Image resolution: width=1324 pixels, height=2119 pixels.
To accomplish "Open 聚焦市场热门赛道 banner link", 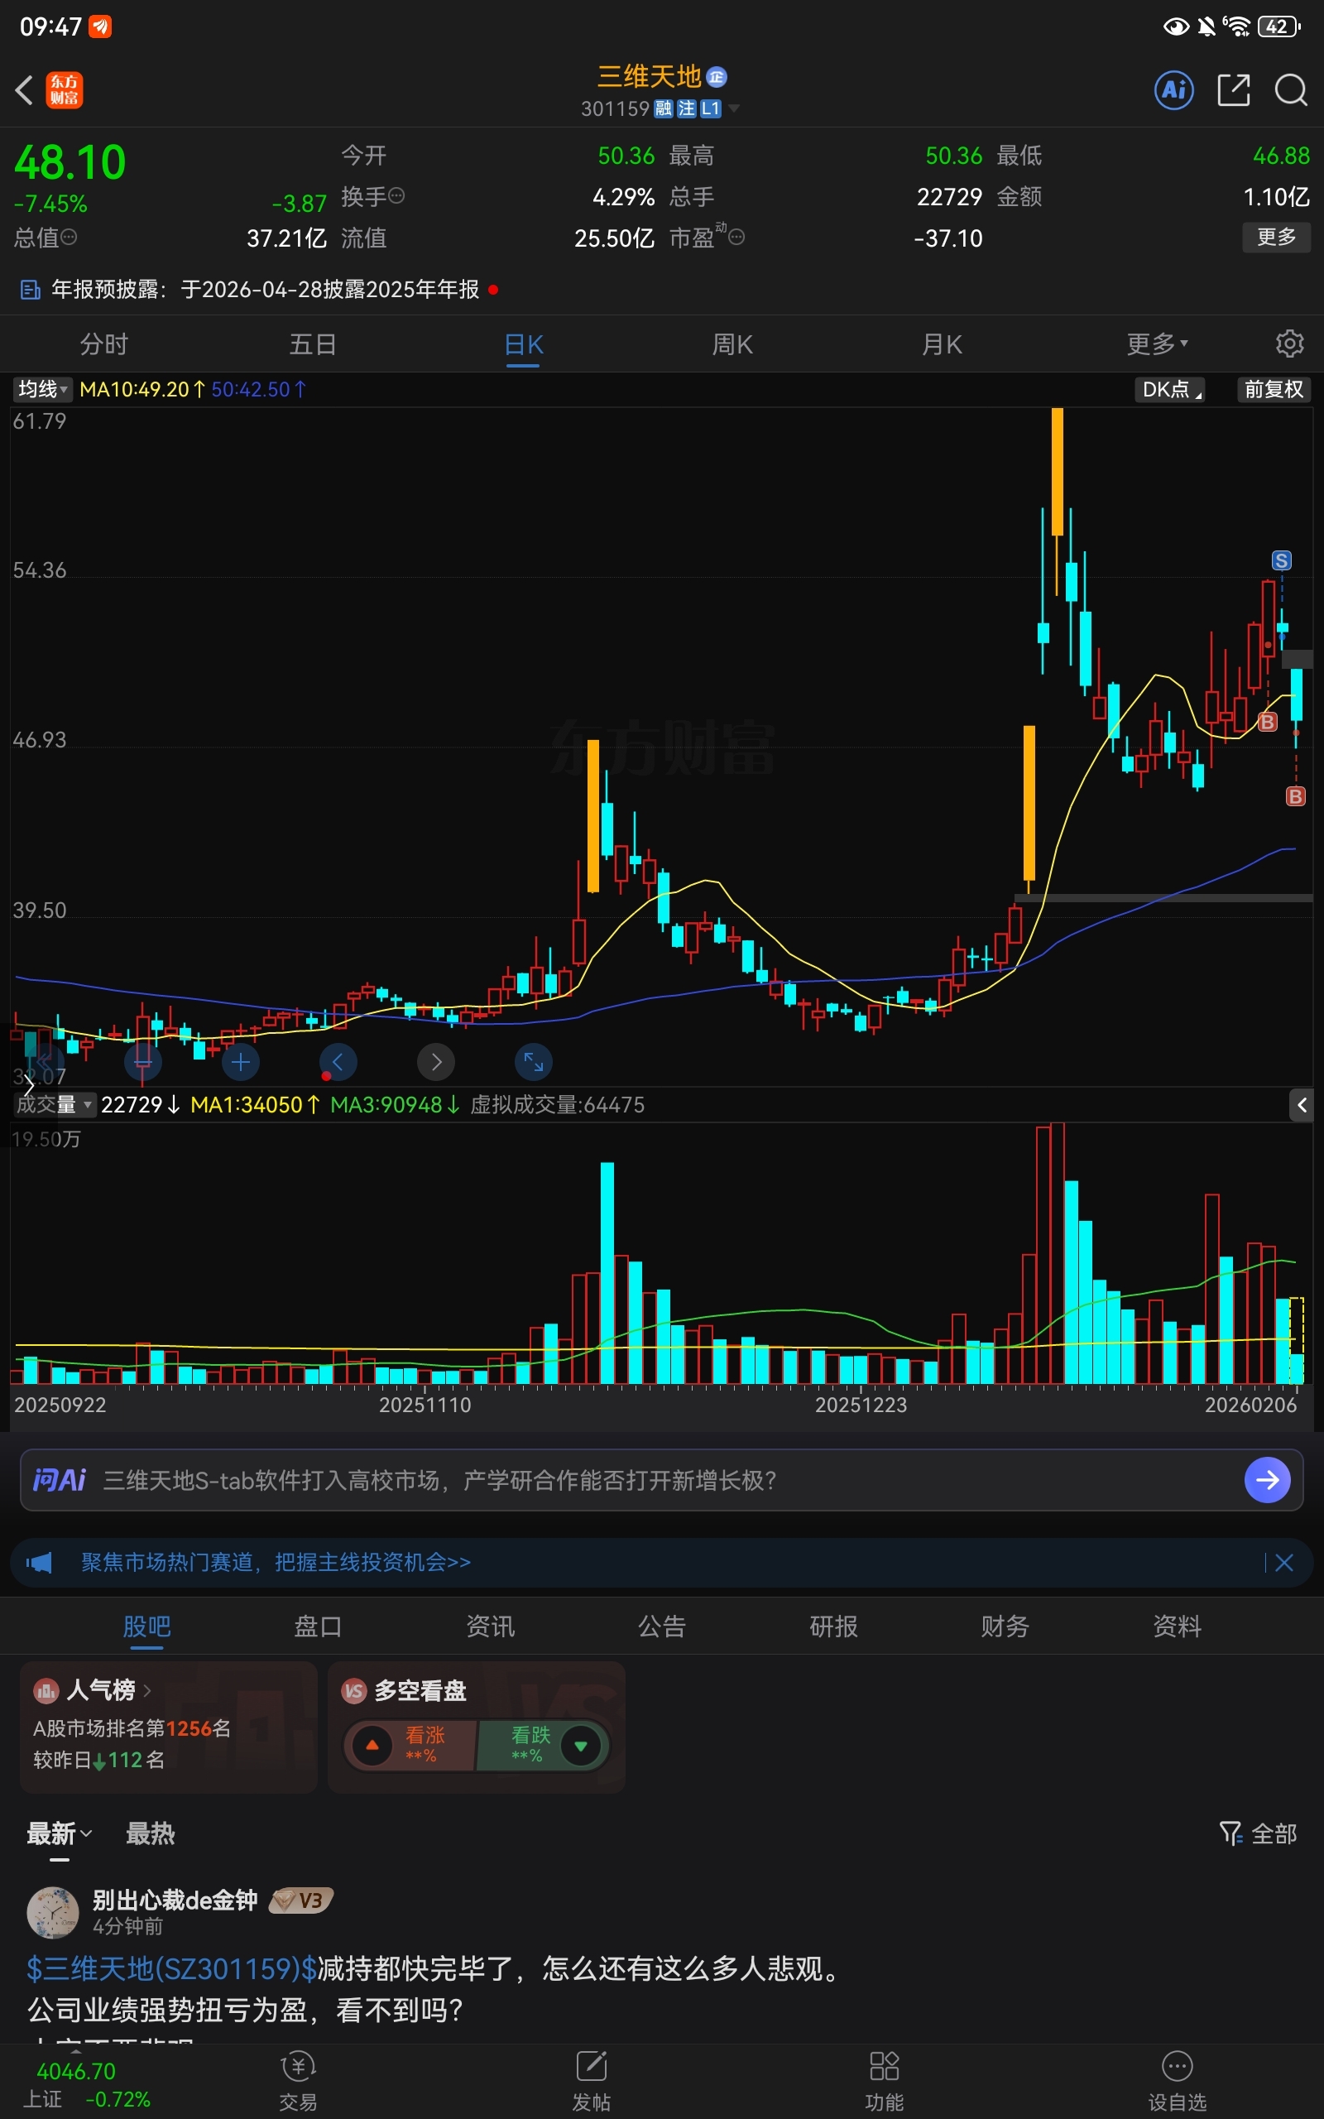I will pos(276,1562).
